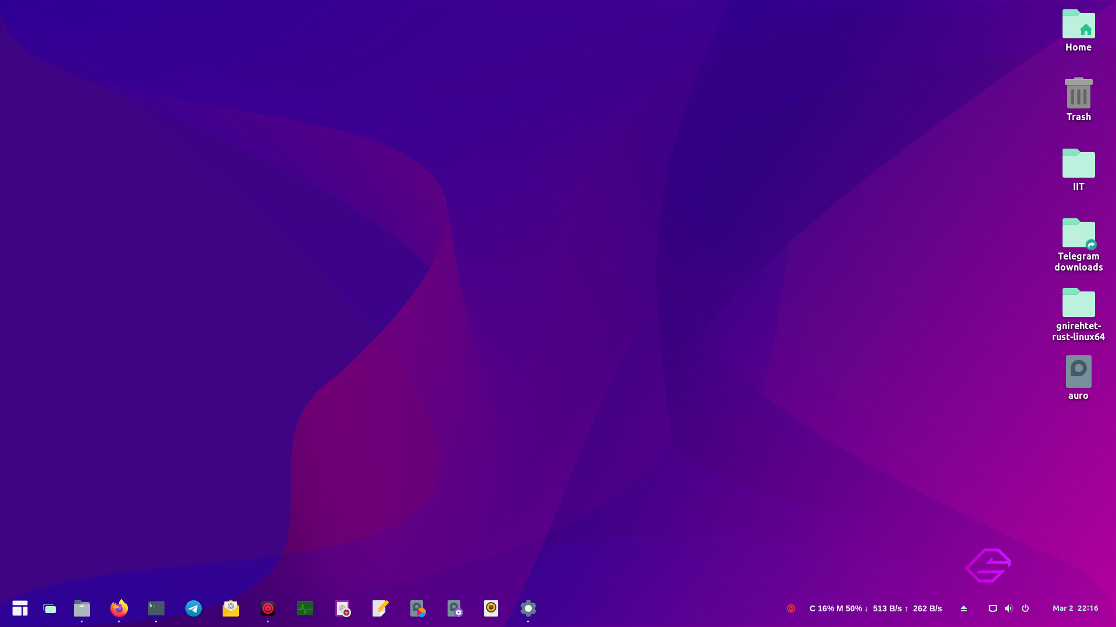Viewport: 1116px width, 627px height.
Task: Open the display indicator in system tray
Action: click(993, 608)
